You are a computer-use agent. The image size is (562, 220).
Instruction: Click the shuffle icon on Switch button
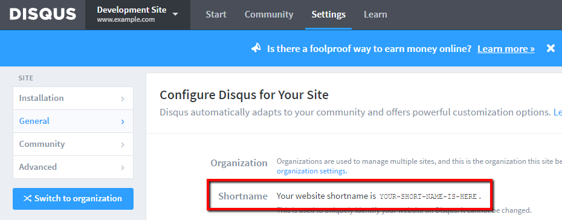(28, 198)
